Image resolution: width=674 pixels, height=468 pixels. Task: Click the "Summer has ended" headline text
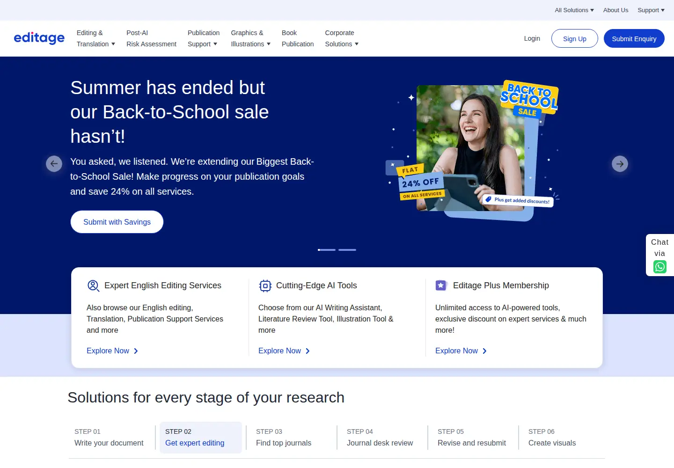pyautogui.click(x=169, y=112)
